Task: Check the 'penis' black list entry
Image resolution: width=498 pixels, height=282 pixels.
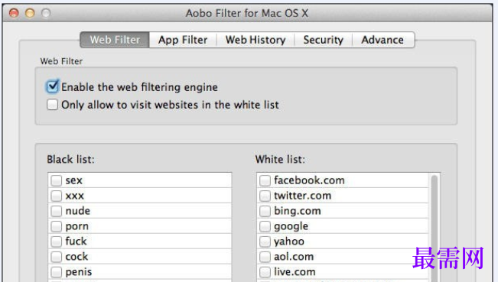Action: (x=56, y=272)
